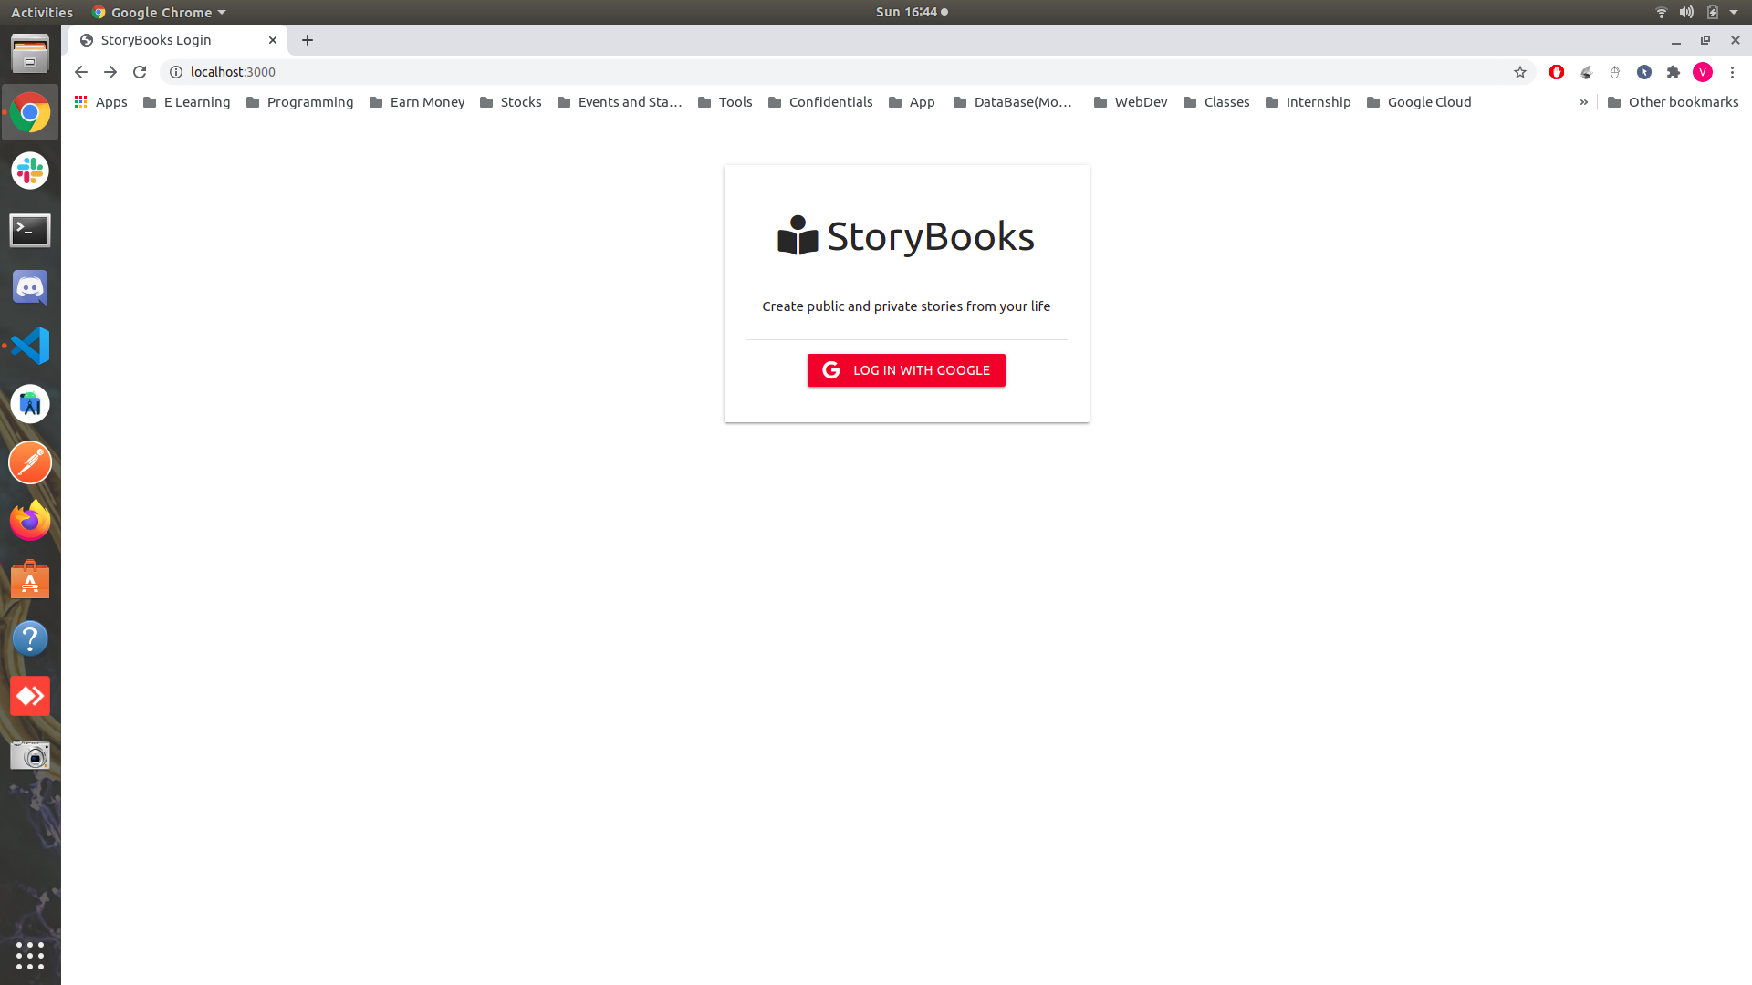This screenshot has height=985, width=1752.
Task: Open the Terminal application
Action: point(29,229)
